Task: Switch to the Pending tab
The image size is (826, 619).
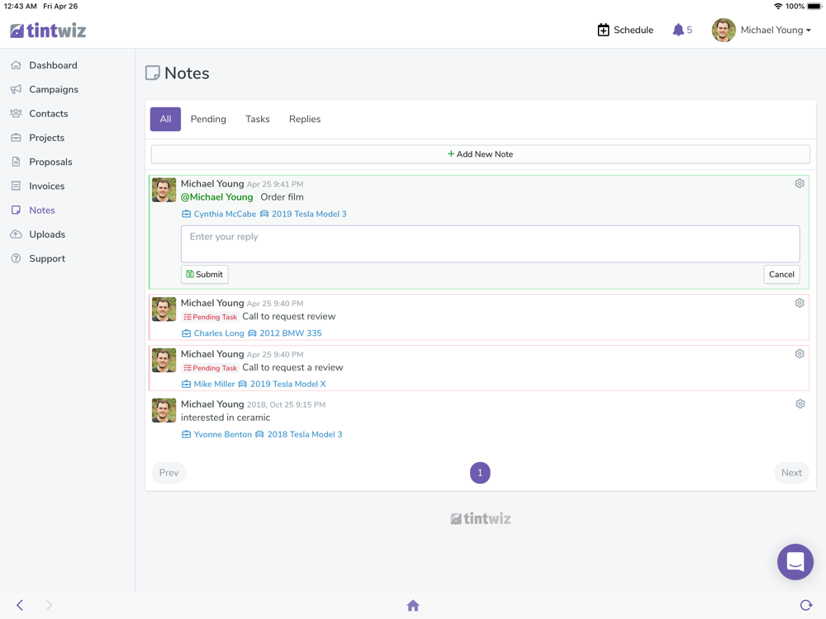Action: 208,119
